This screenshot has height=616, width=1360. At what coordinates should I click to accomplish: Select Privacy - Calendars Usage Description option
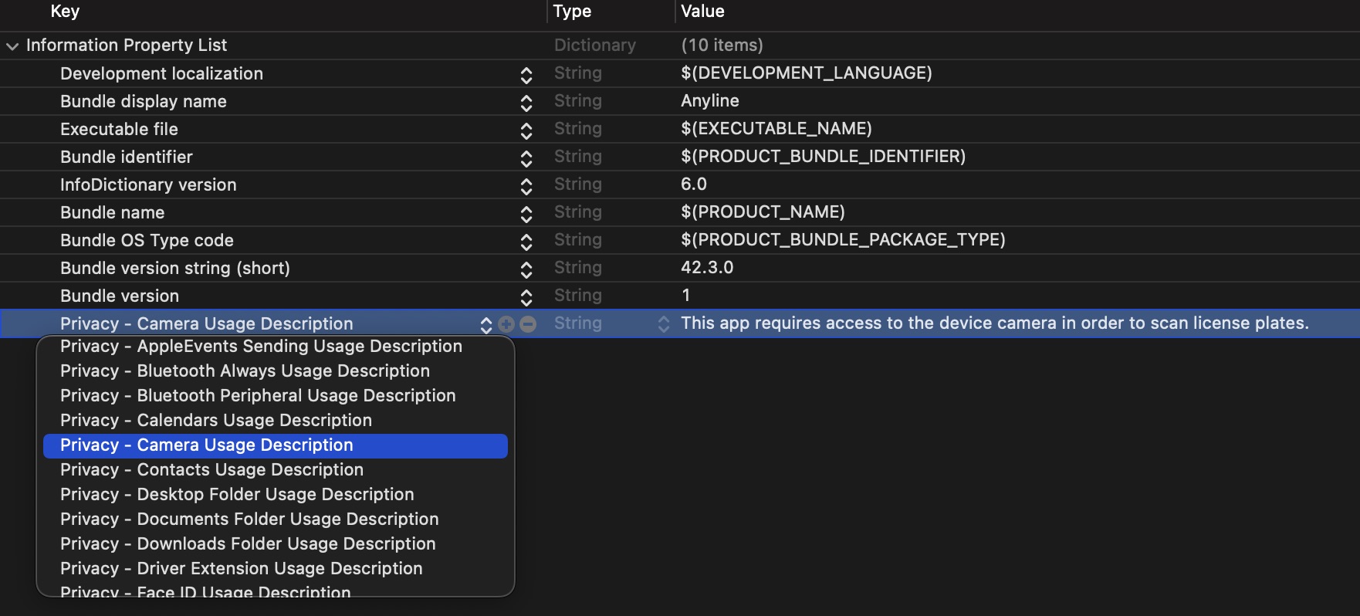coord(216,420)
